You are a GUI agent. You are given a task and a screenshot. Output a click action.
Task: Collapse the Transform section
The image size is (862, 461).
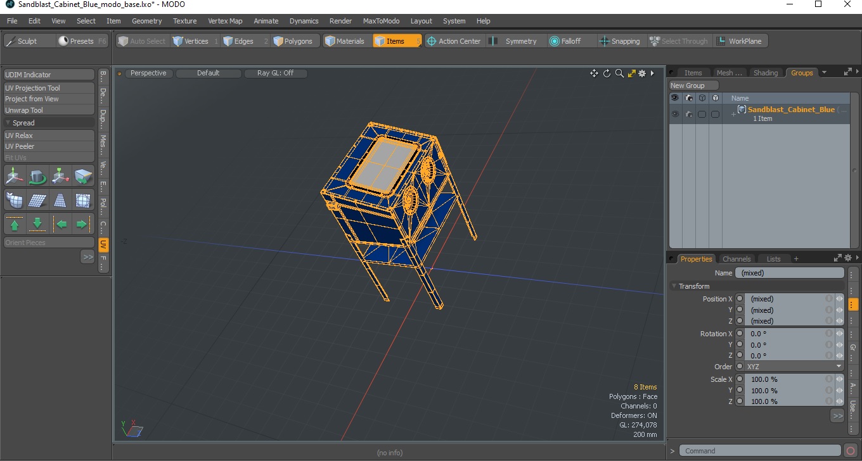point(674,286)
